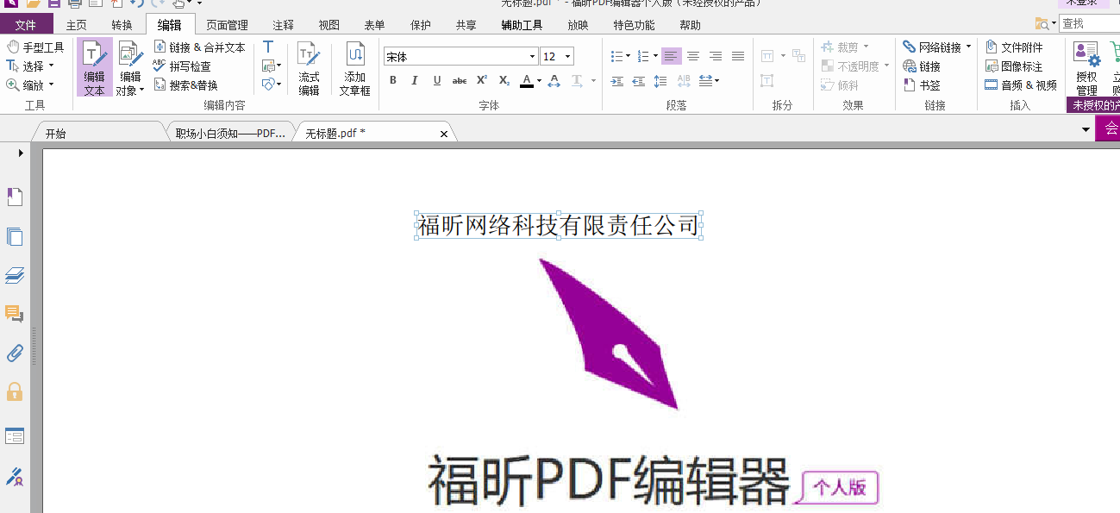Open security lock panel in sidebar
Viewport: 1120px width, 513px height.
(15, 392)
